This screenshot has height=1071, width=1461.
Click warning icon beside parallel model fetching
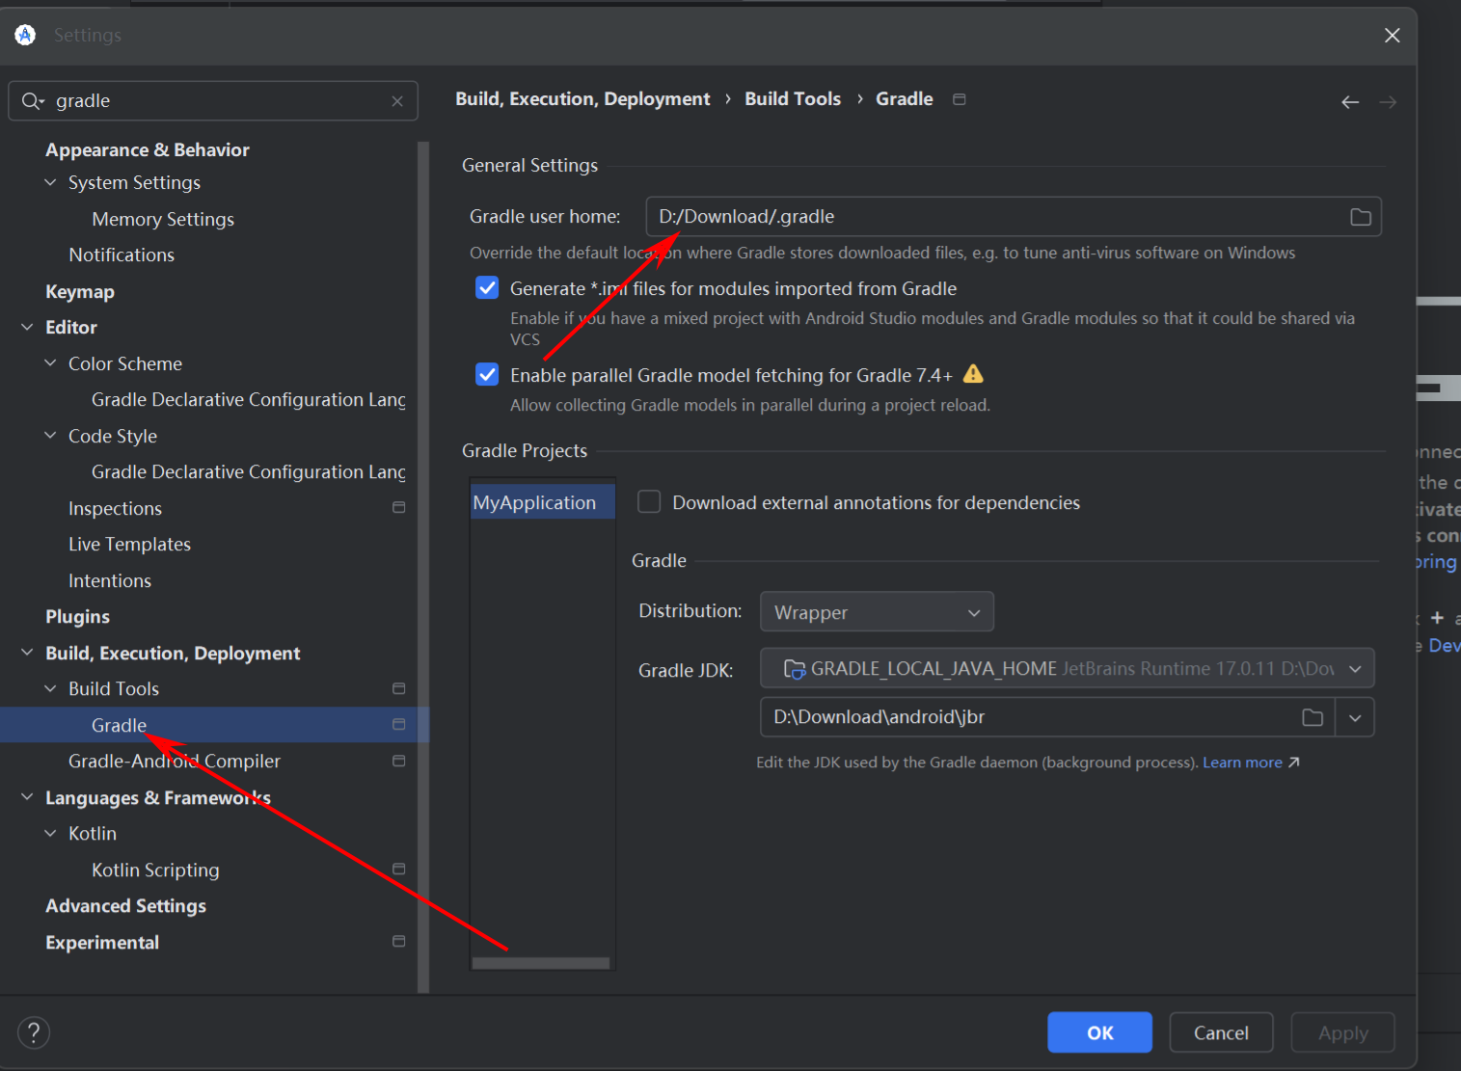974,374
